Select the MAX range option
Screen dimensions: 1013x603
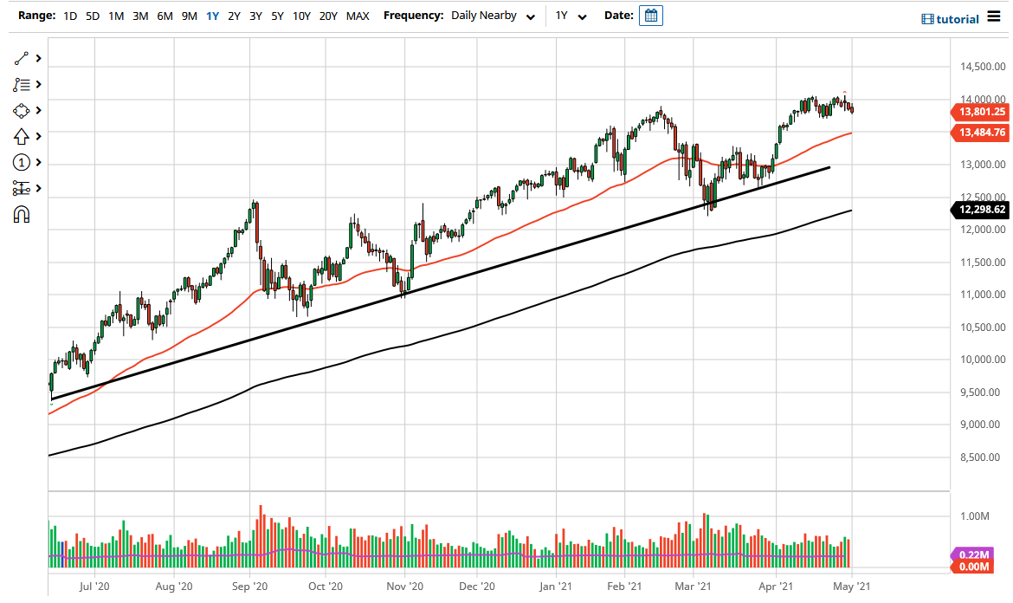(x=357, y=16)
